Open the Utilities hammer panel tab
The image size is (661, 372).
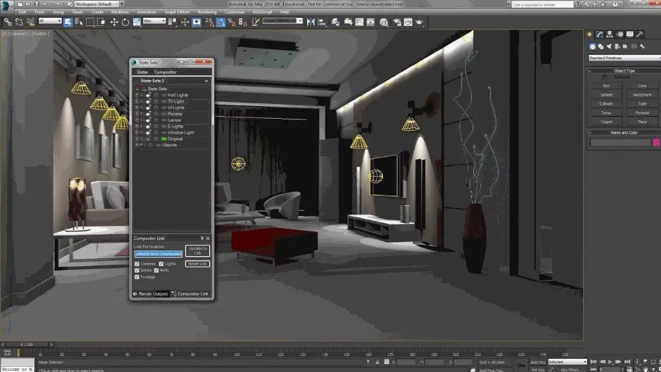click(640, 34)
